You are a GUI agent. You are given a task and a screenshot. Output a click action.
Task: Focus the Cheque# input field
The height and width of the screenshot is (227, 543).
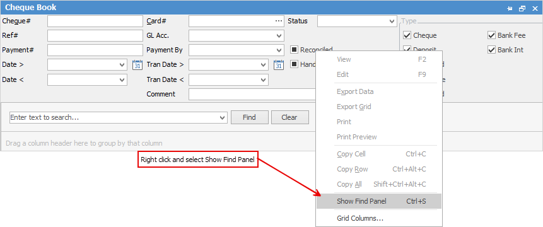[95, 21]
